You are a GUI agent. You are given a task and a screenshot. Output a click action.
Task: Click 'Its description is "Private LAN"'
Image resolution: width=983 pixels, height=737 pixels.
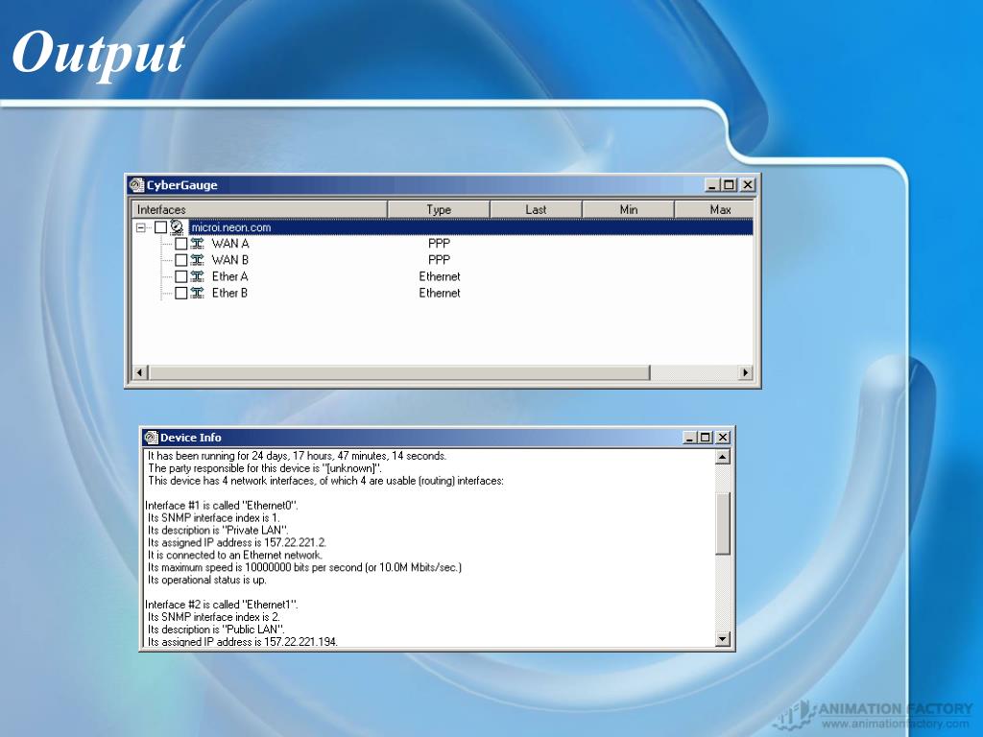pyautogui.click(x=218, y=530)
